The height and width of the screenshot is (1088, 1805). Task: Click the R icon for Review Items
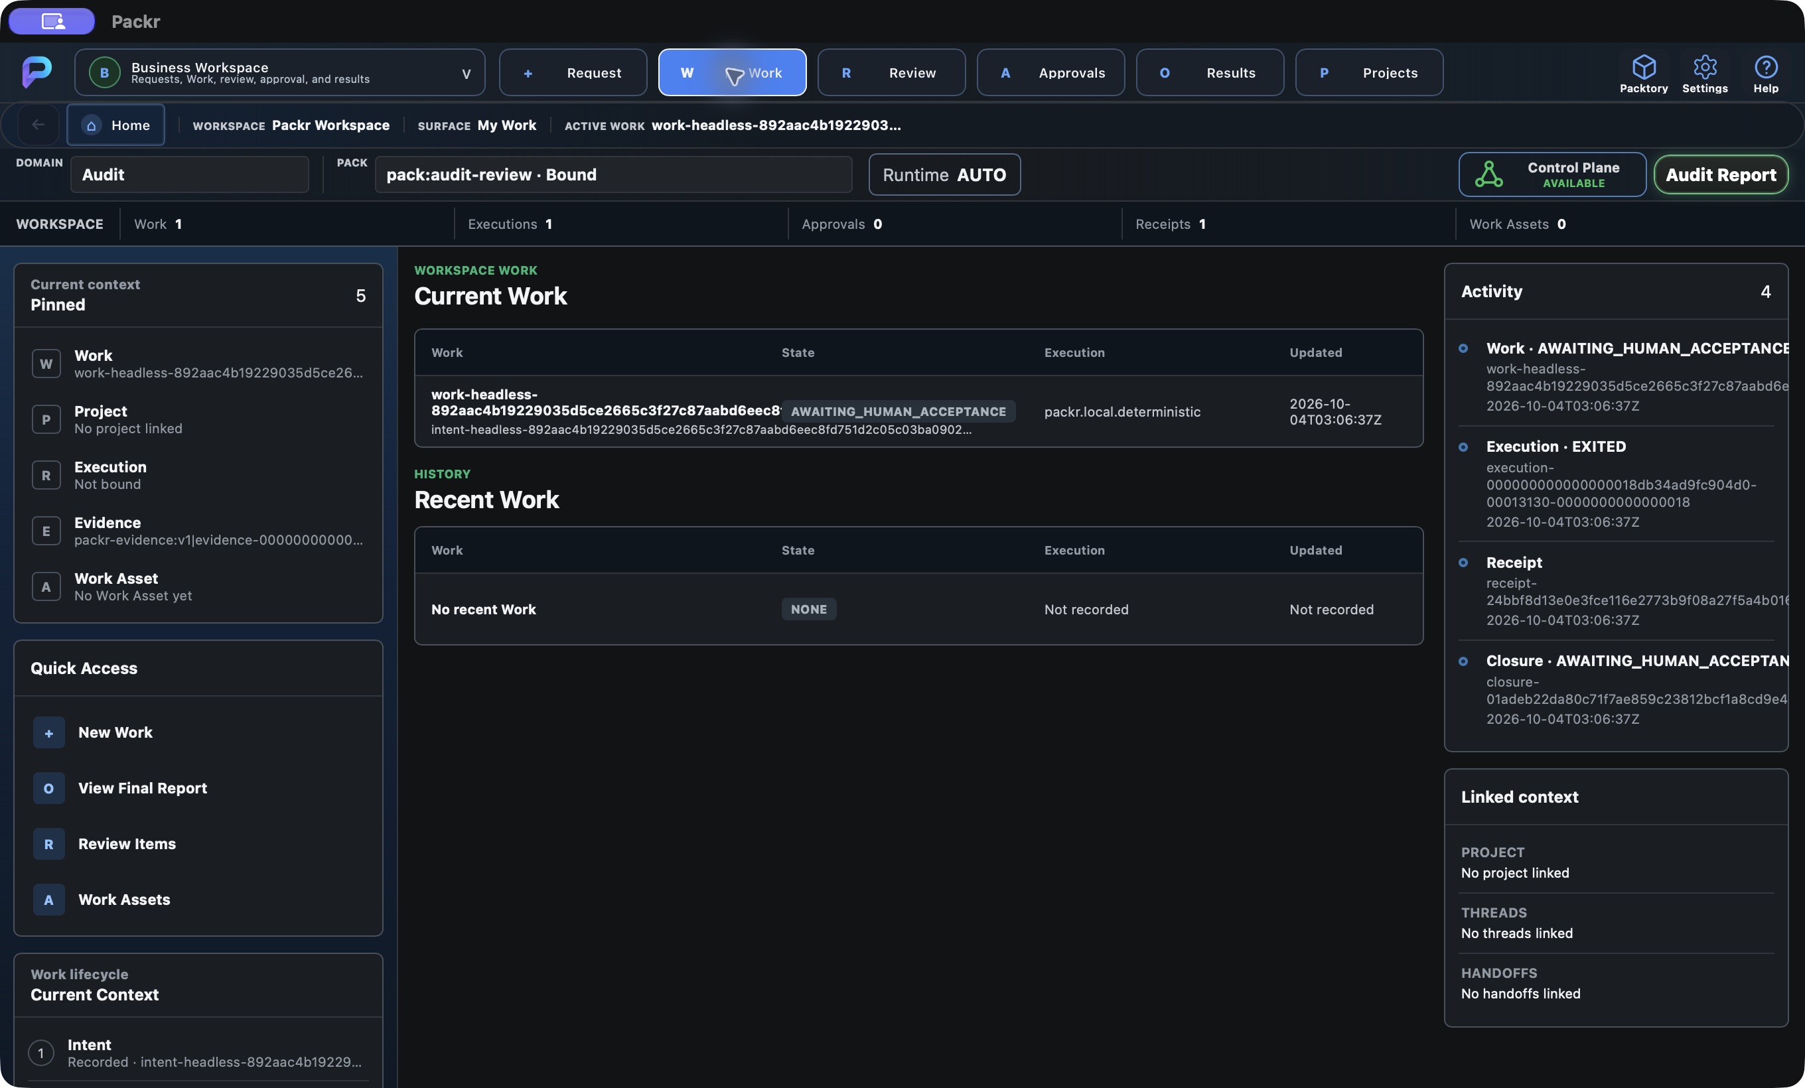[x=48, y=844]
